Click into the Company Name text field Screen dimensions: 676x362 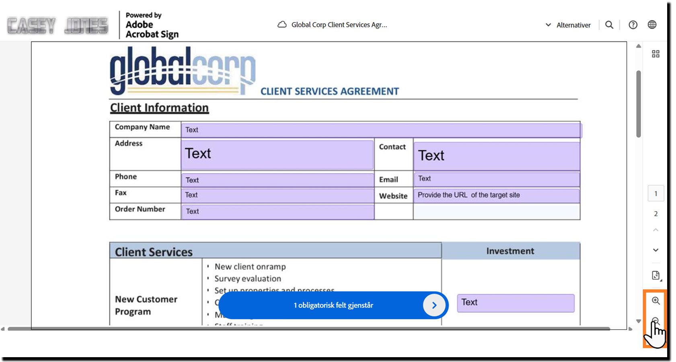381,130
